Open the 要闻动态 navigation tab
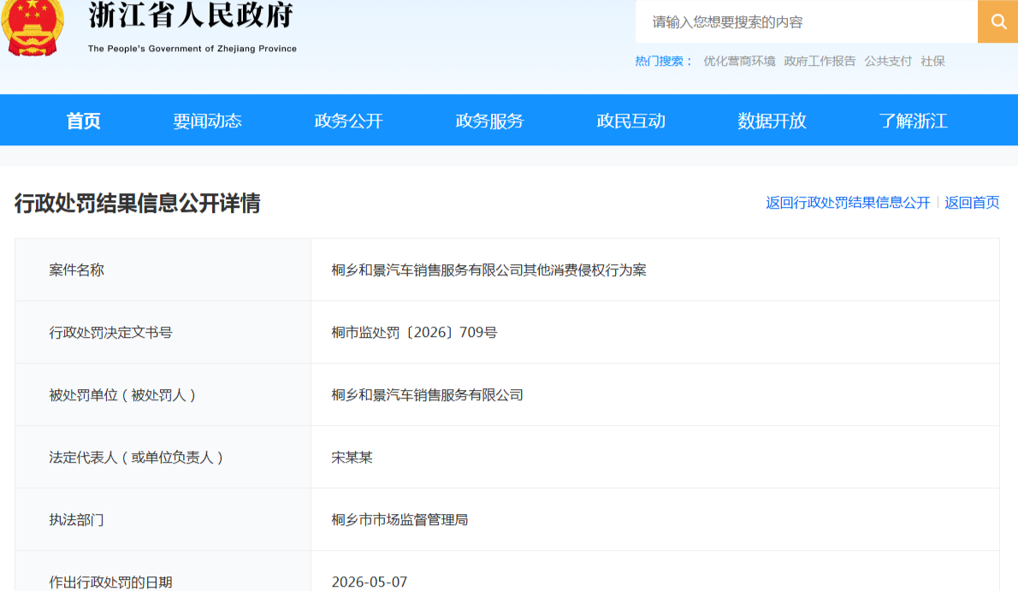Screen dimensions: 1018x591 (x=207, y=121)
